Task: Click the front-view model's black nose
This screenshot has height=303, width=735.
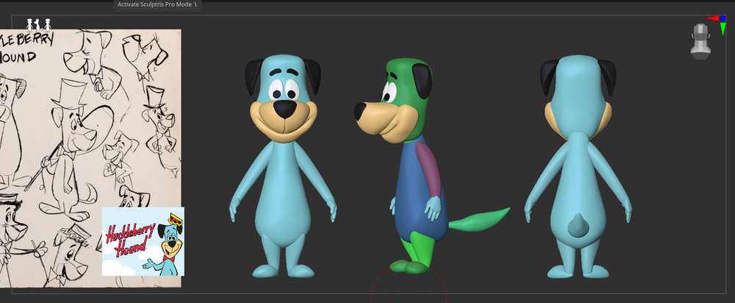Action: tap(284, 109)
